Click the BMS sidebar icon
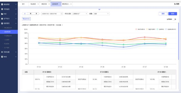Viewport: 181px width, 93px height. click(2, 57)
